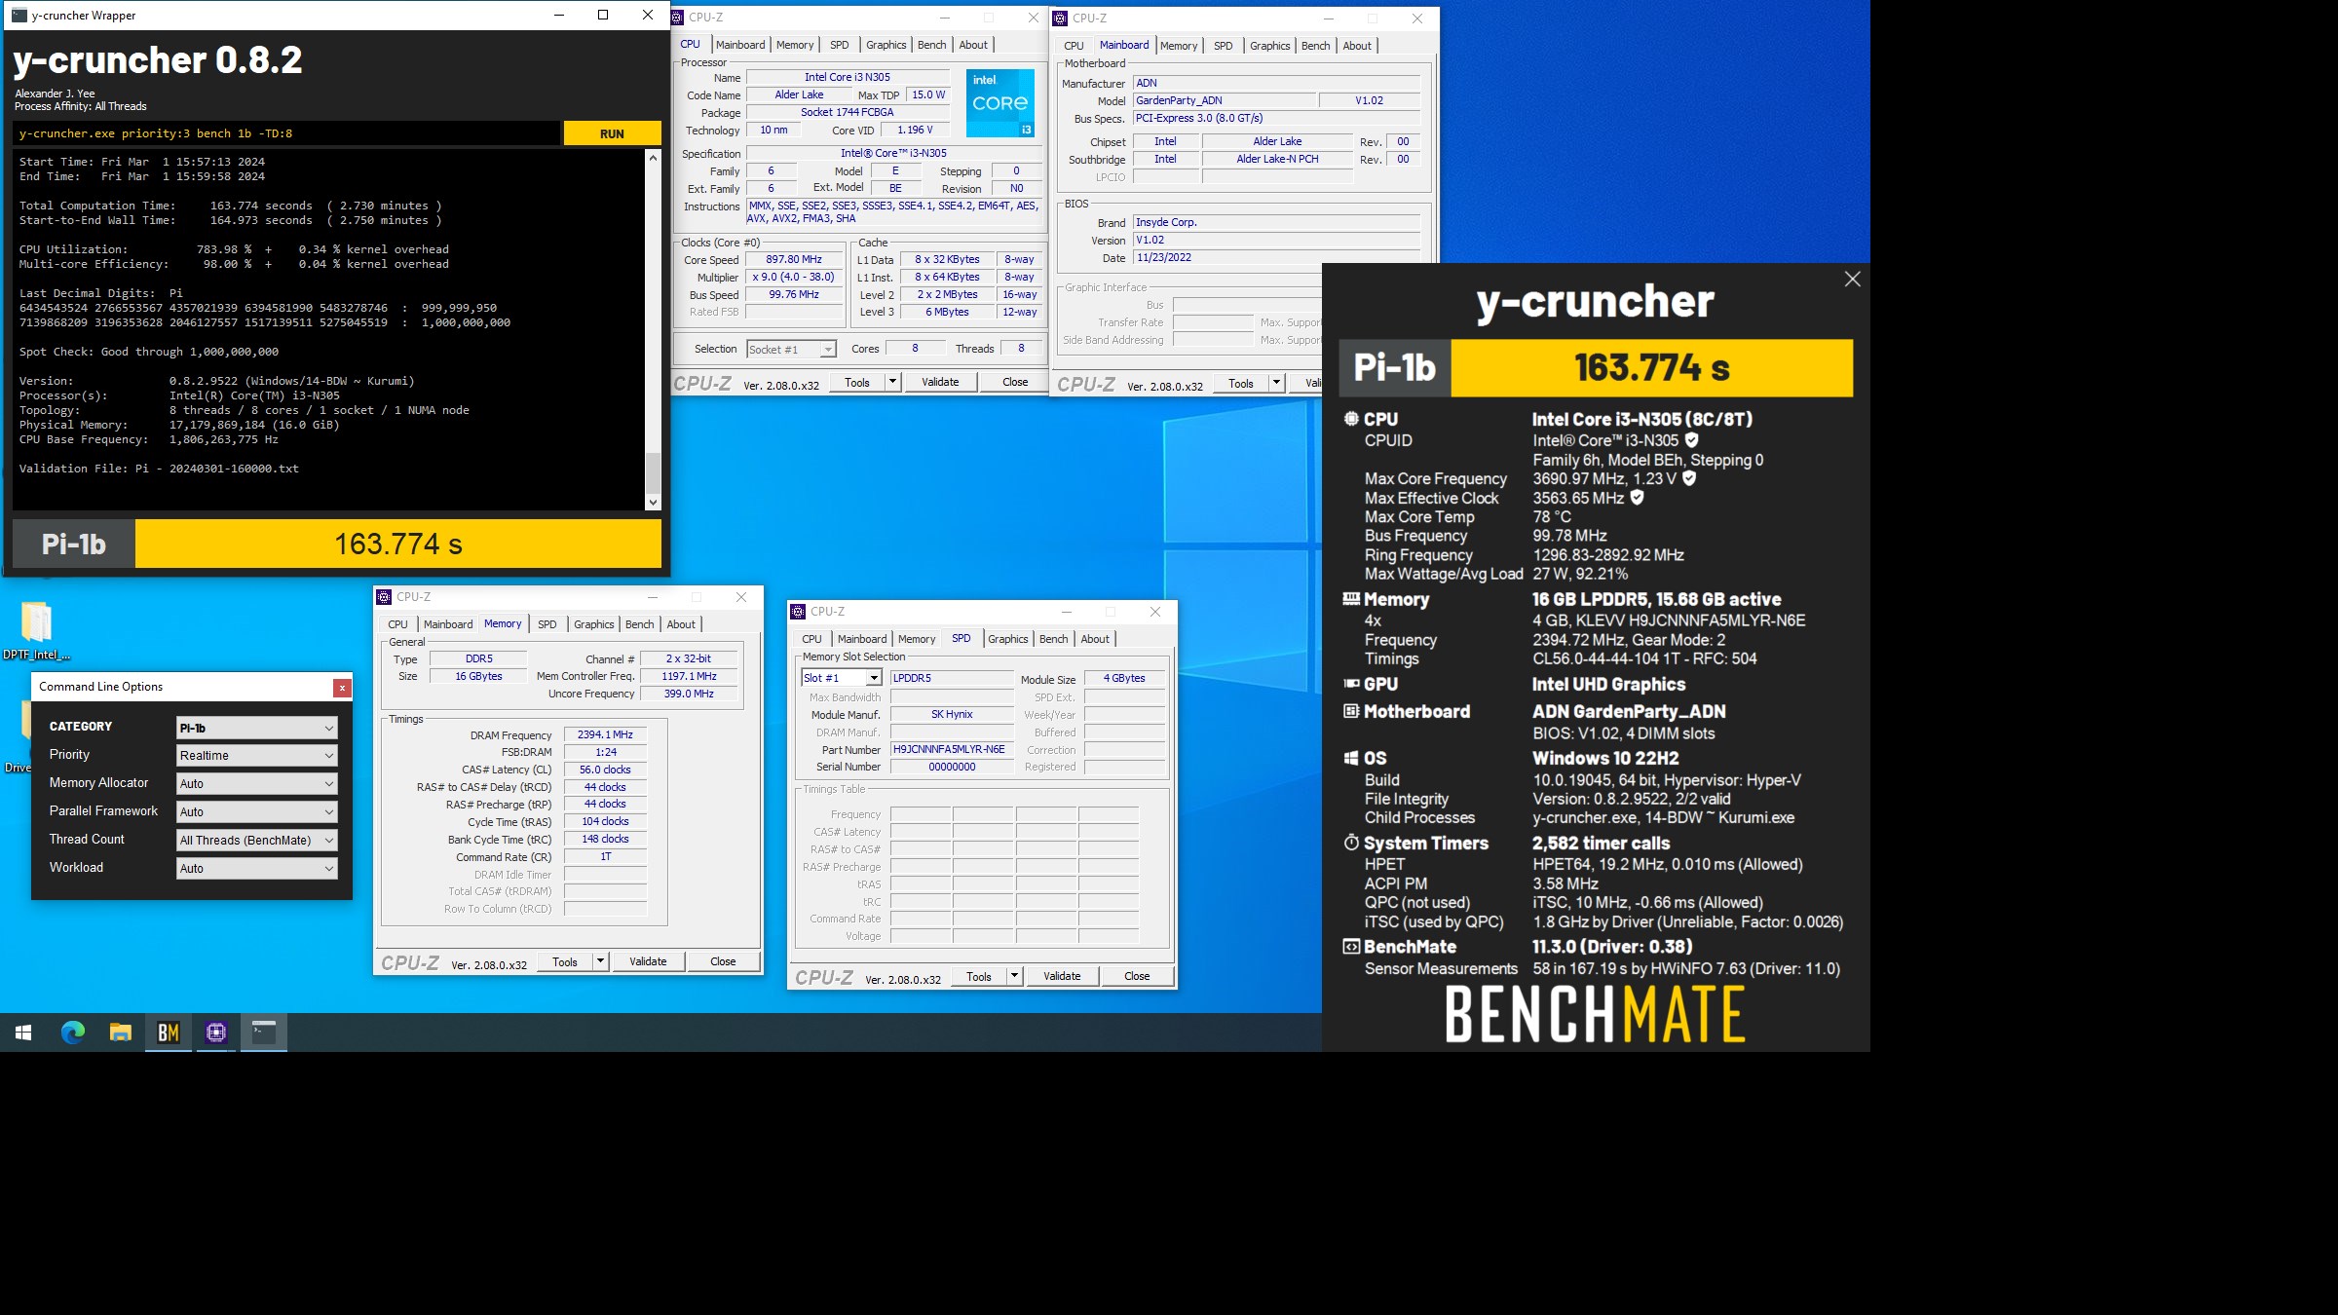Click the GPU section icon in BenchMate panel
2338x1315 pixels.
click(x=1351, y=684)
